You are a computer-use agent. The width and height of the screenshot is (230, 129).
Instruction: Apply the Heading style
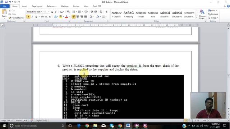129,14
